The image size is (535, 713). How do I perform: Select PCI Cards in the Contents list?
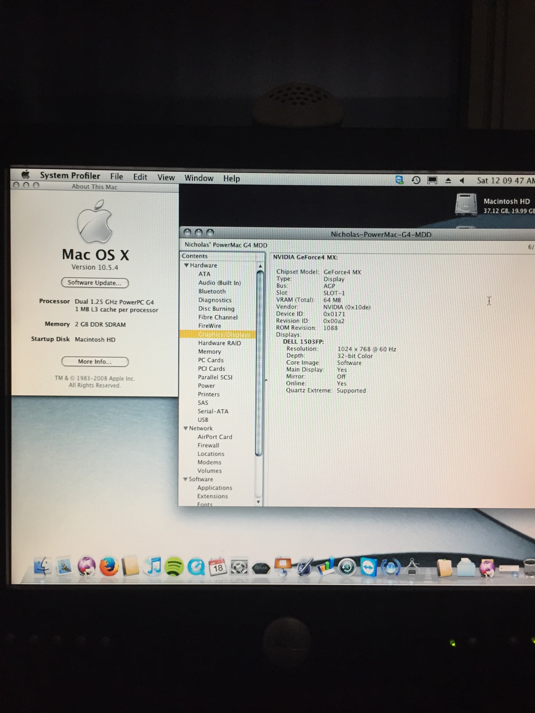211,369
